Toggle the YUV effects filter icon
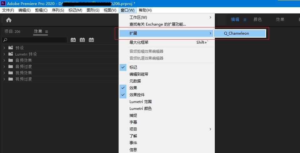This screenshot has width=300, height=153. (x=91, y=40)
